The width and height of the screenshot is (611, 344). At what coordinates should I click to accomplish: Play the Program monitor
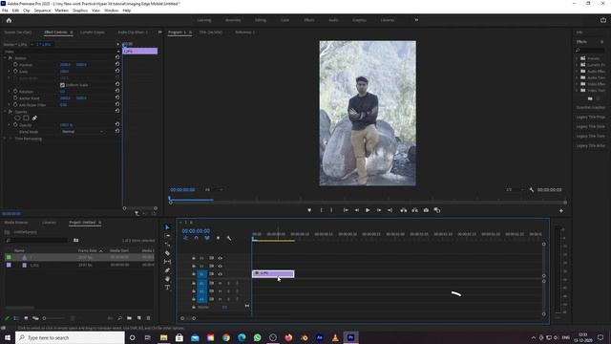367,210
